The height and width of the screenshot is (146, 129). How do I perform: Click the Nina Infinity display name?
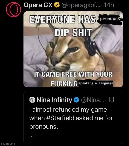coord(54,100)
